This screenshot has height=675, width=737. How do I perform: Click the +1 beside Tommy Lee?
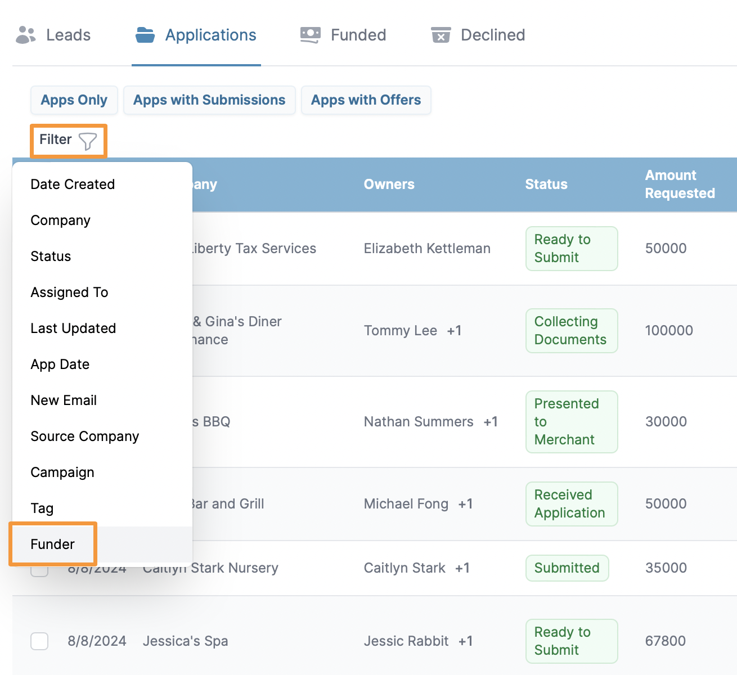(455, 331)
